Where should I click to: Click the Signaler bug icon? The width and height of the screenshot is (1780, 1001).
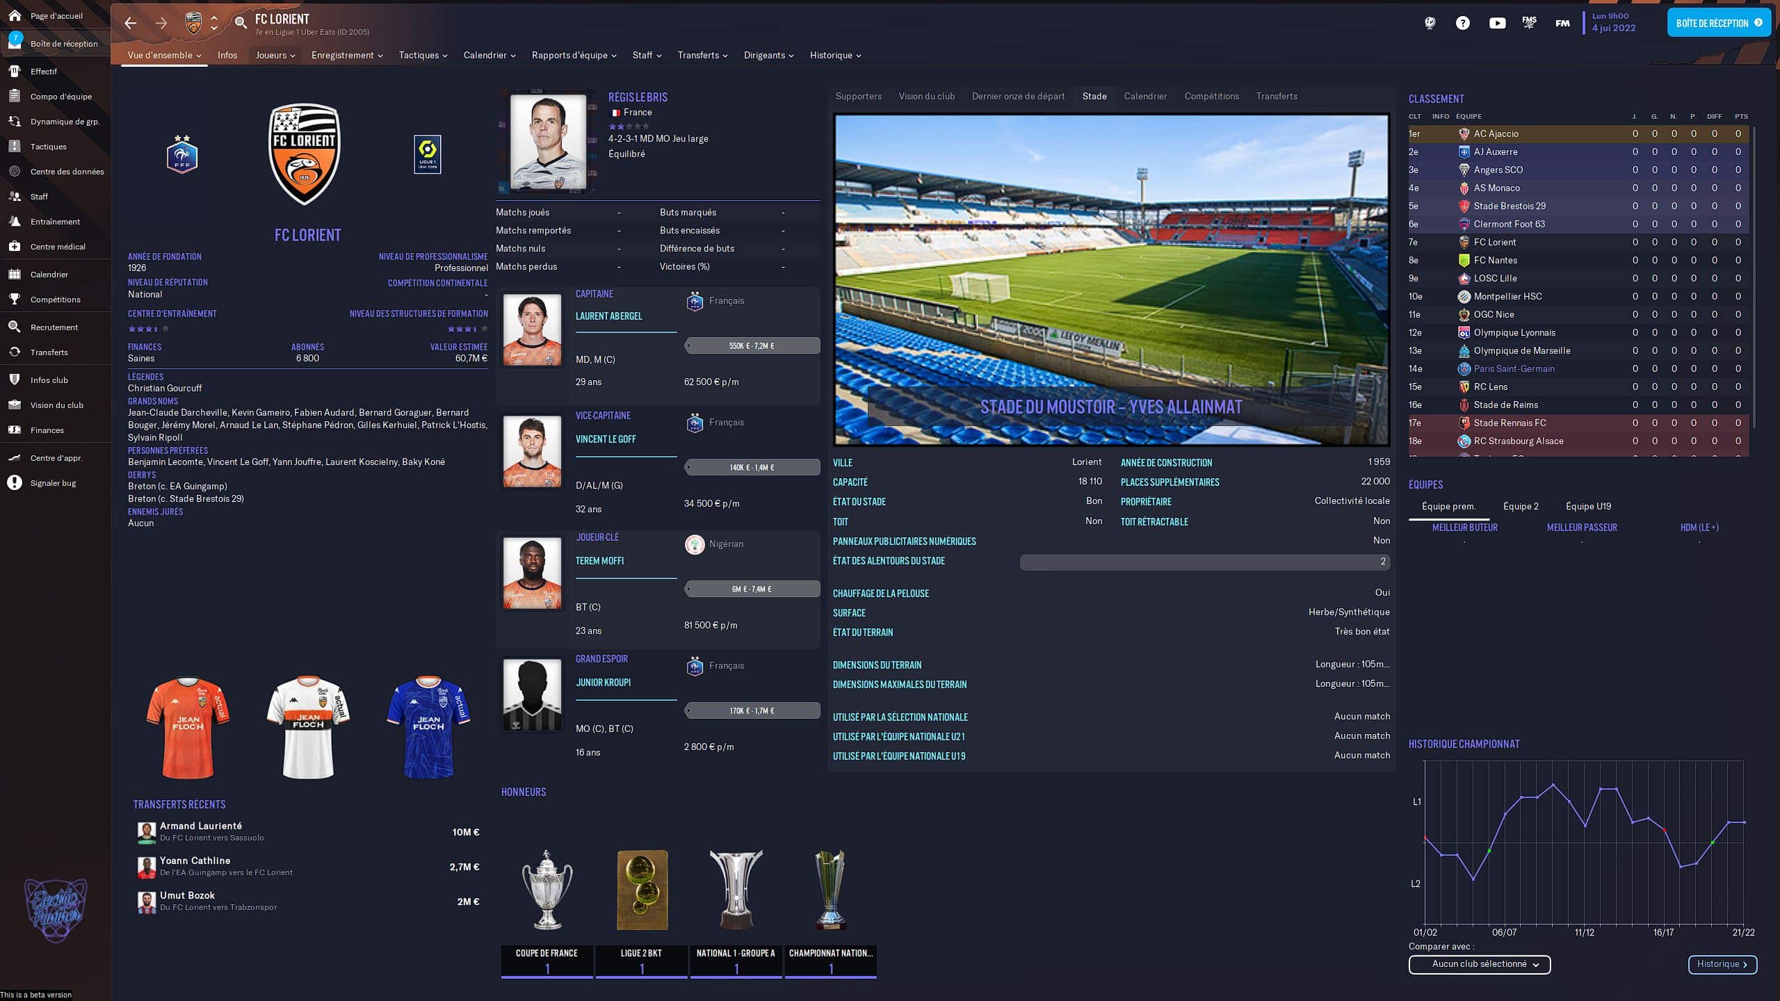15,483
